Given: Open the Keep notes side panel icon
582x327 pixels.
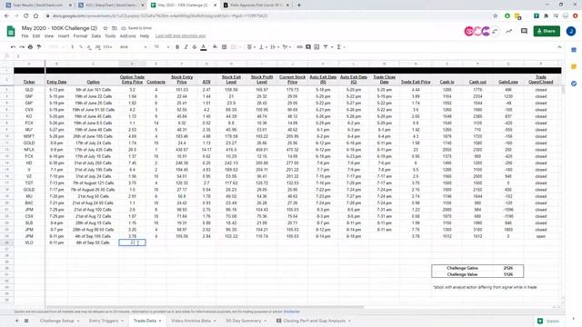Looking at the screenshot, I should point(574,66).
